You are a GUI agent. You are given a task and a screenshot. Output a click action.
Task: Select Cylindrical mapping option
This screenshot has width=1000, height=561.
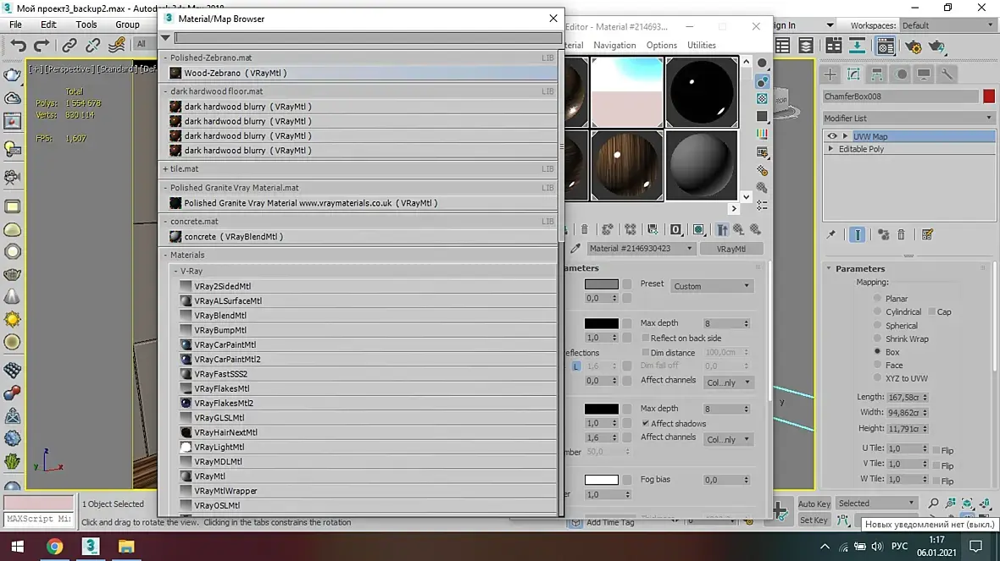coord(878,311)
